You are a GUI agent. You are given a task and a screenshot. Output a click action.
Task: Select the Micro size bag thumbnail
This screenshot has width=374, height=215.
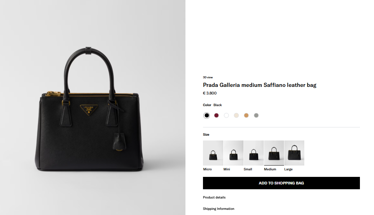213,153
